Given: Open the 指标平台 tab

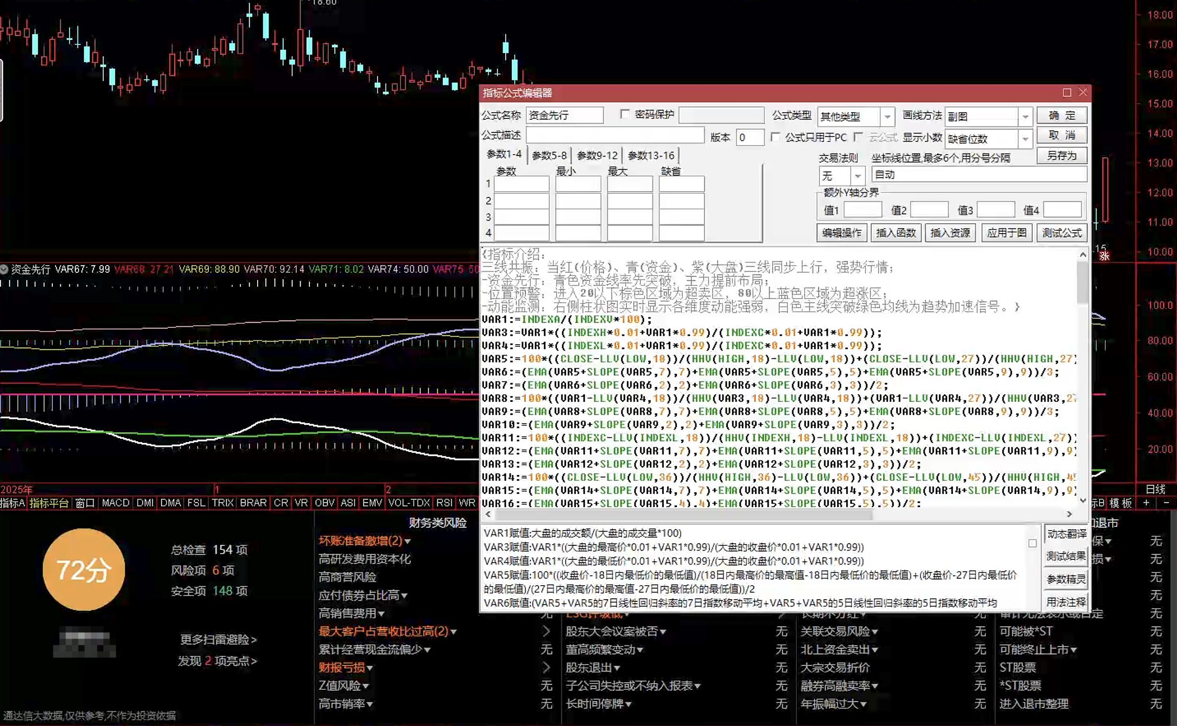Looking at the screenshot, I should tap(49, 503).
